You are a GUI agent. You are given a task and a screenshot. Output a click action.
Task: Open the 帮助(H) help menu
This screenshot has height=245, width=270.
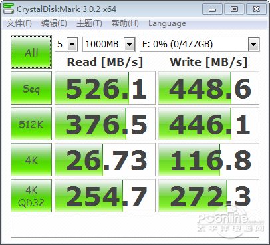(125, 23)
